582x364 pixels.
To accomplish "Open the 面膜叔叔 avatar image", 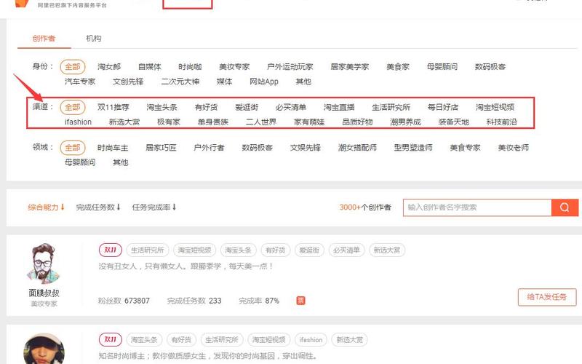I will point(44,264).
